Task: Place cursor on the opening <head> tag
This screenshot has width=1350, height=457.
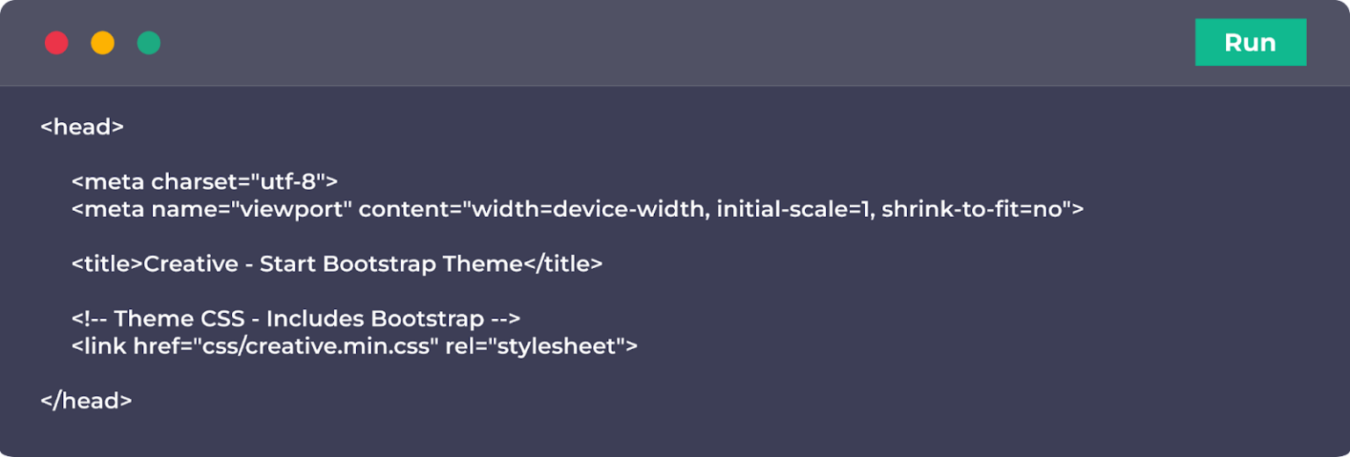Action: point(83,127)
